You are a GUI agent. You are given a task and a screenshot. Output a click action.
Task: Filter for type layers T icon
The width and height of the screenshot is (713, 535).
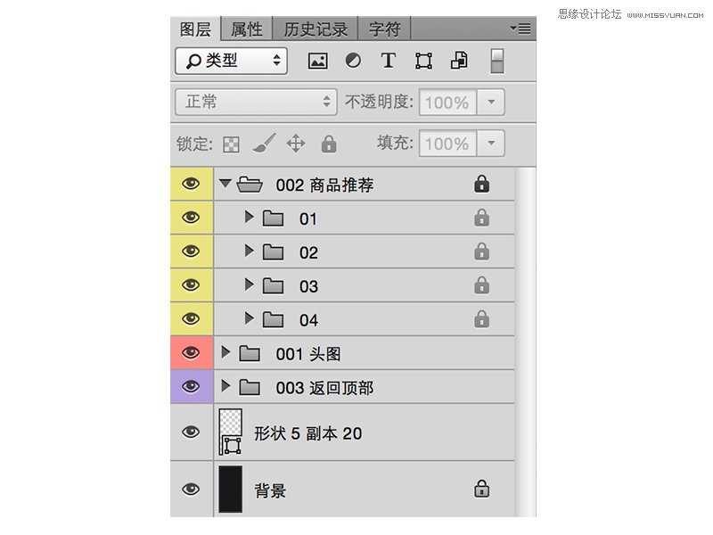[x=388, y=60]
